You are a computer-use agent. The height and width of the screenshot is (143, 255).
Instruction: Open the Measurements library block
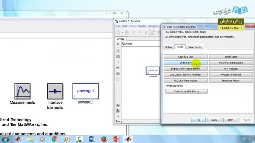tap(22, 91)
